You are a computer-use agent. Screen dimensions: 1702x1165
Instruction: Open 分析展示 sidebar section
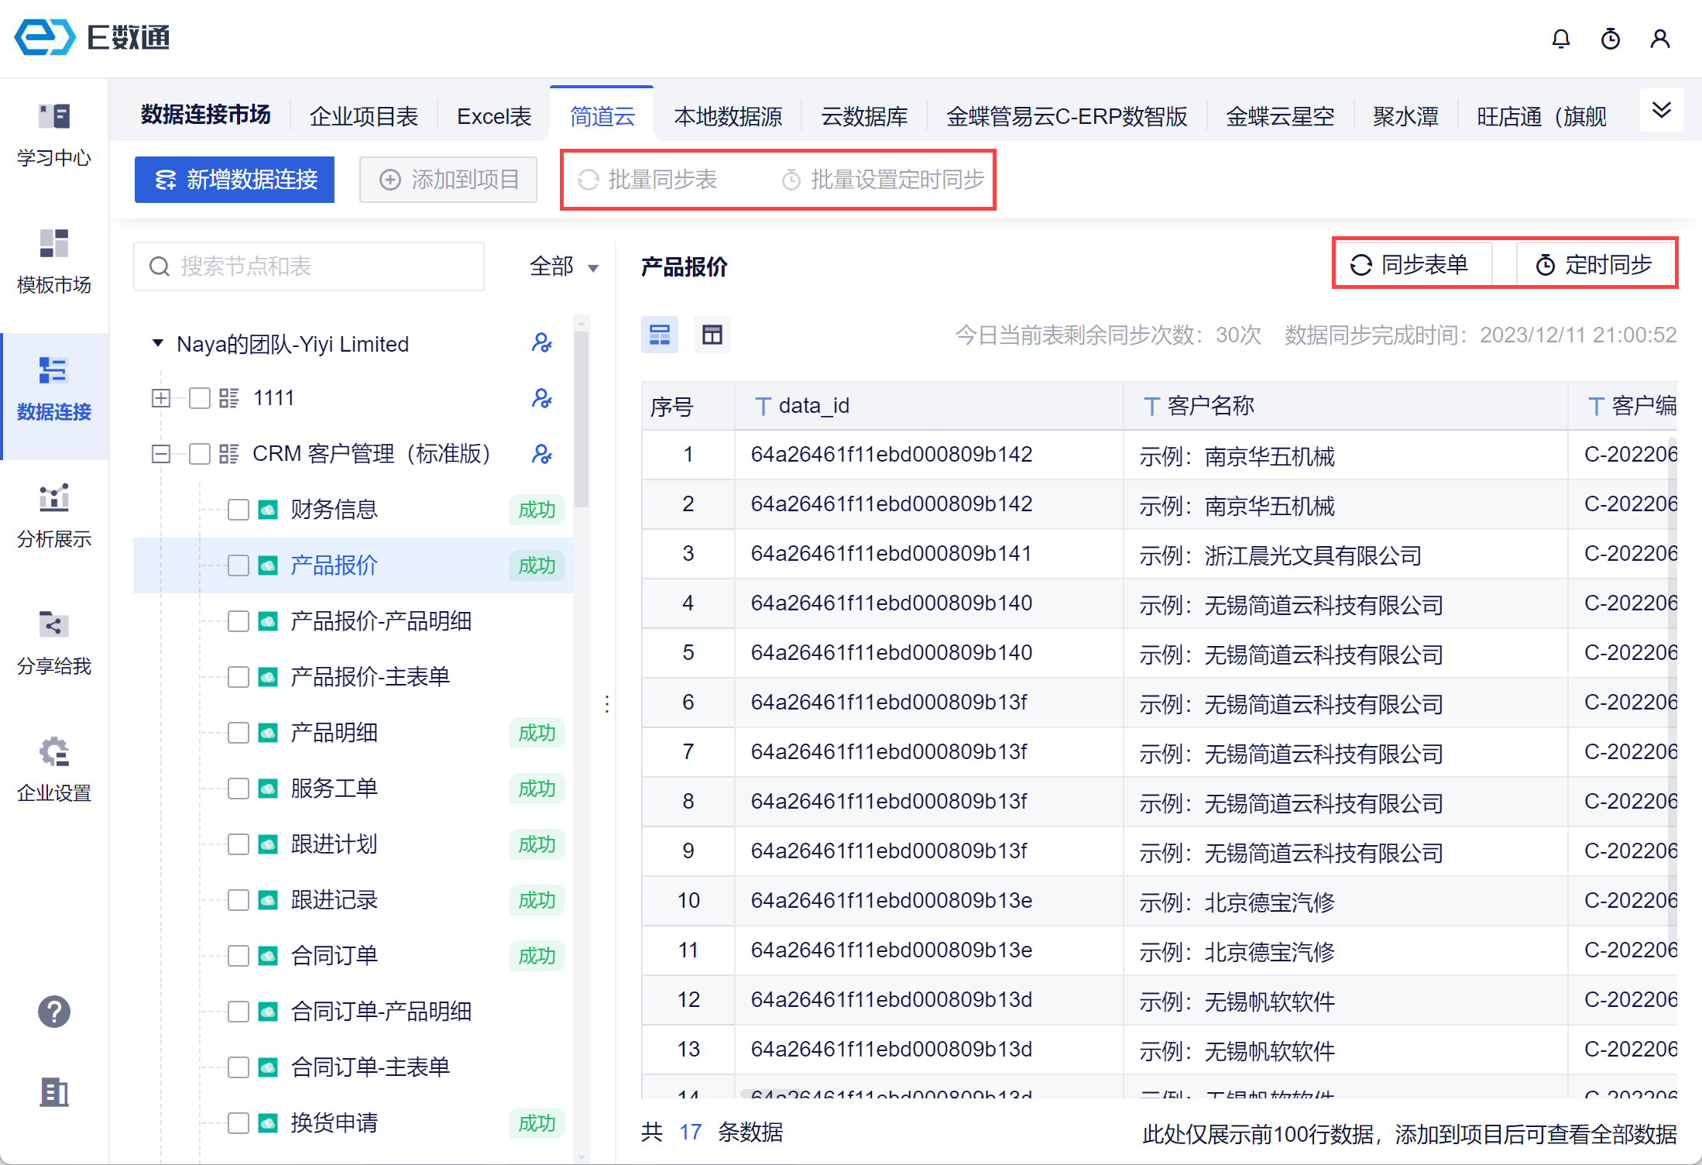pos(54,516)
